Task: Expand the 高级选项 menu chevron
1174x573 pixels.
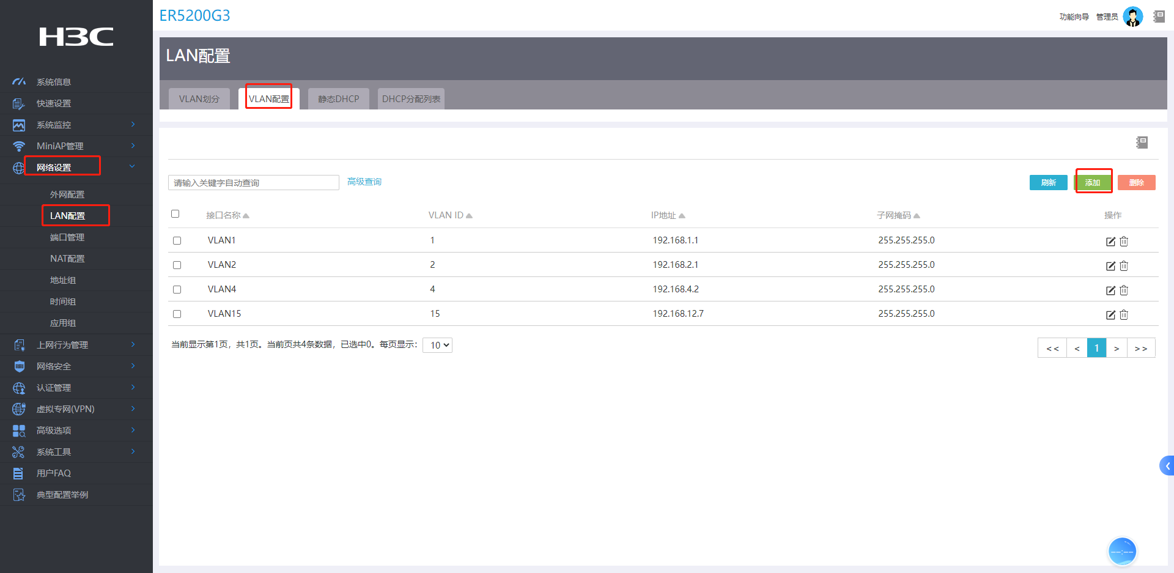Action: point(133,430)
